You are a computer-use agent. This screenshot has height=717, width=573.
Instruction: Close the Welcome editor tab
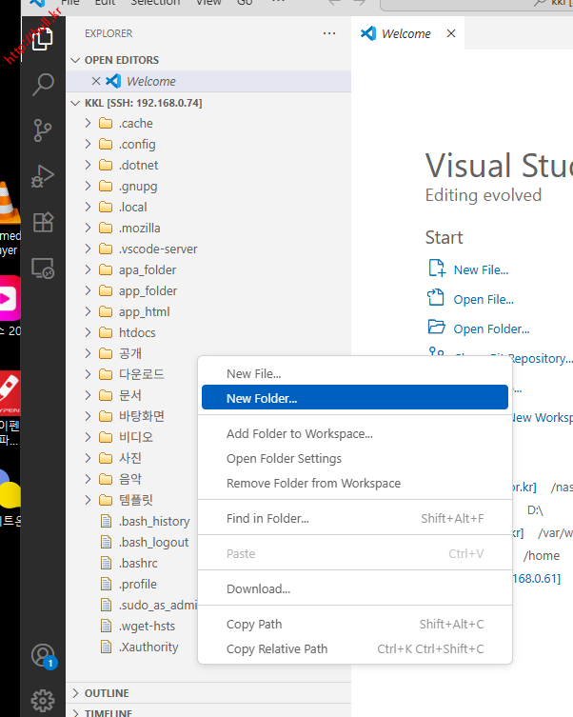[x=451, y=33]
